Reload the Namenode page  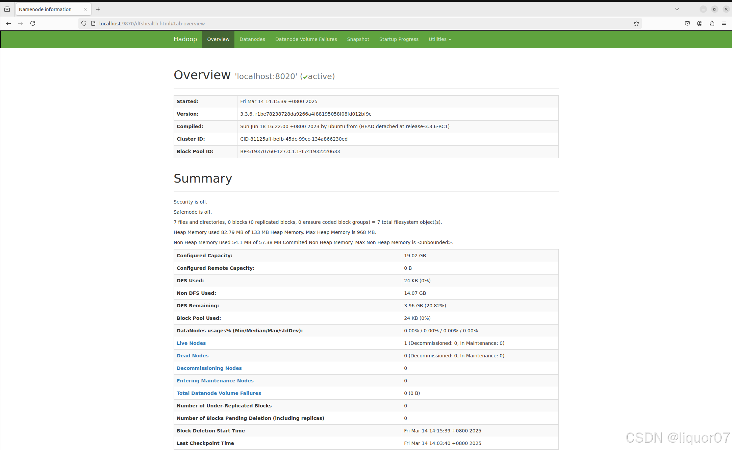[x=33, y=23]
